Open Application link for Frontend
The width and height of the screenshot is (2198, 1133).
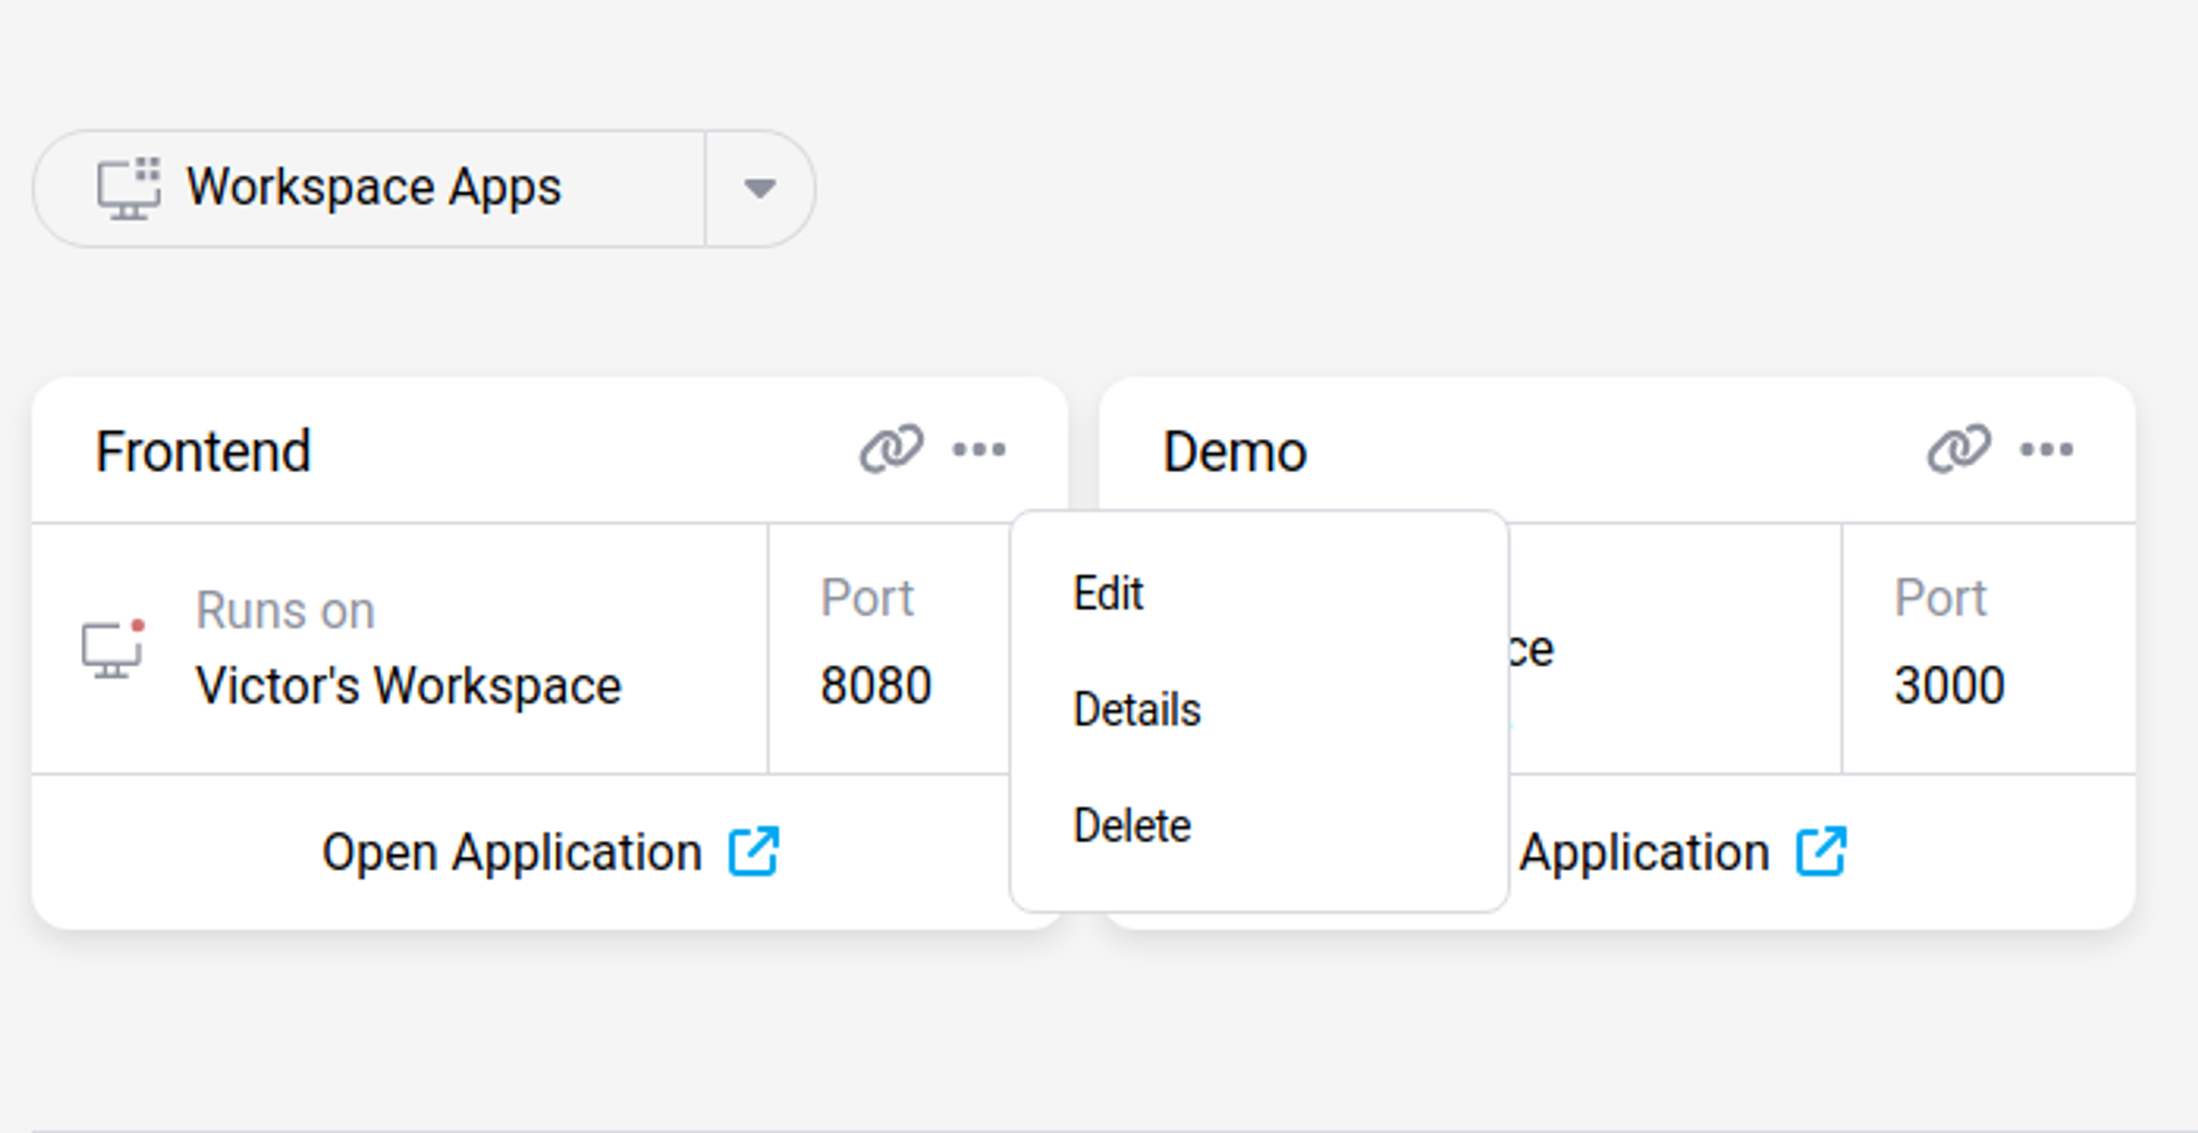coord(512,852)
